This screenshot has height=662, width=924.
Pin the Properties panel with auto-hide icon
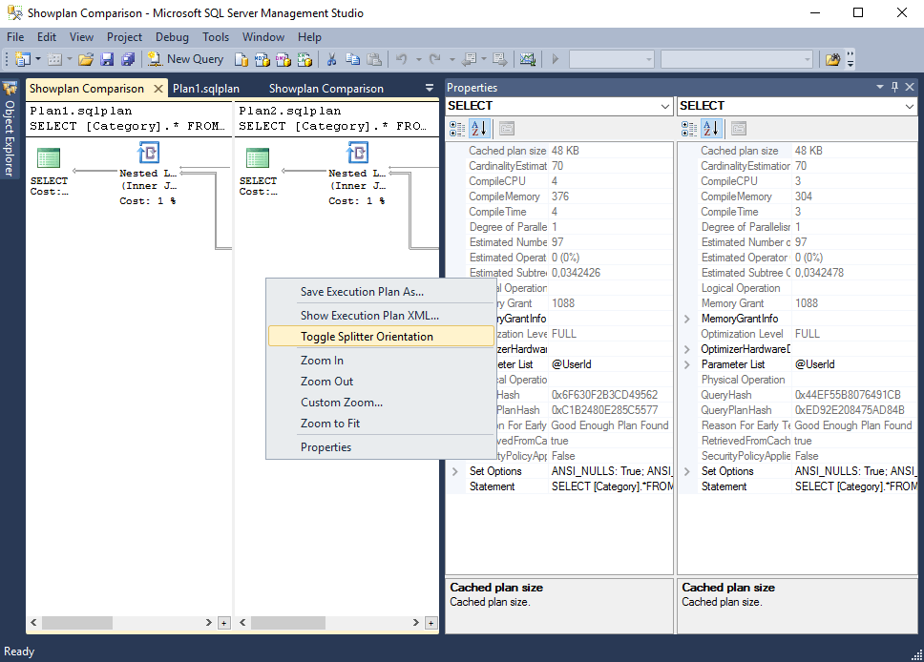[x=894, y=87]
